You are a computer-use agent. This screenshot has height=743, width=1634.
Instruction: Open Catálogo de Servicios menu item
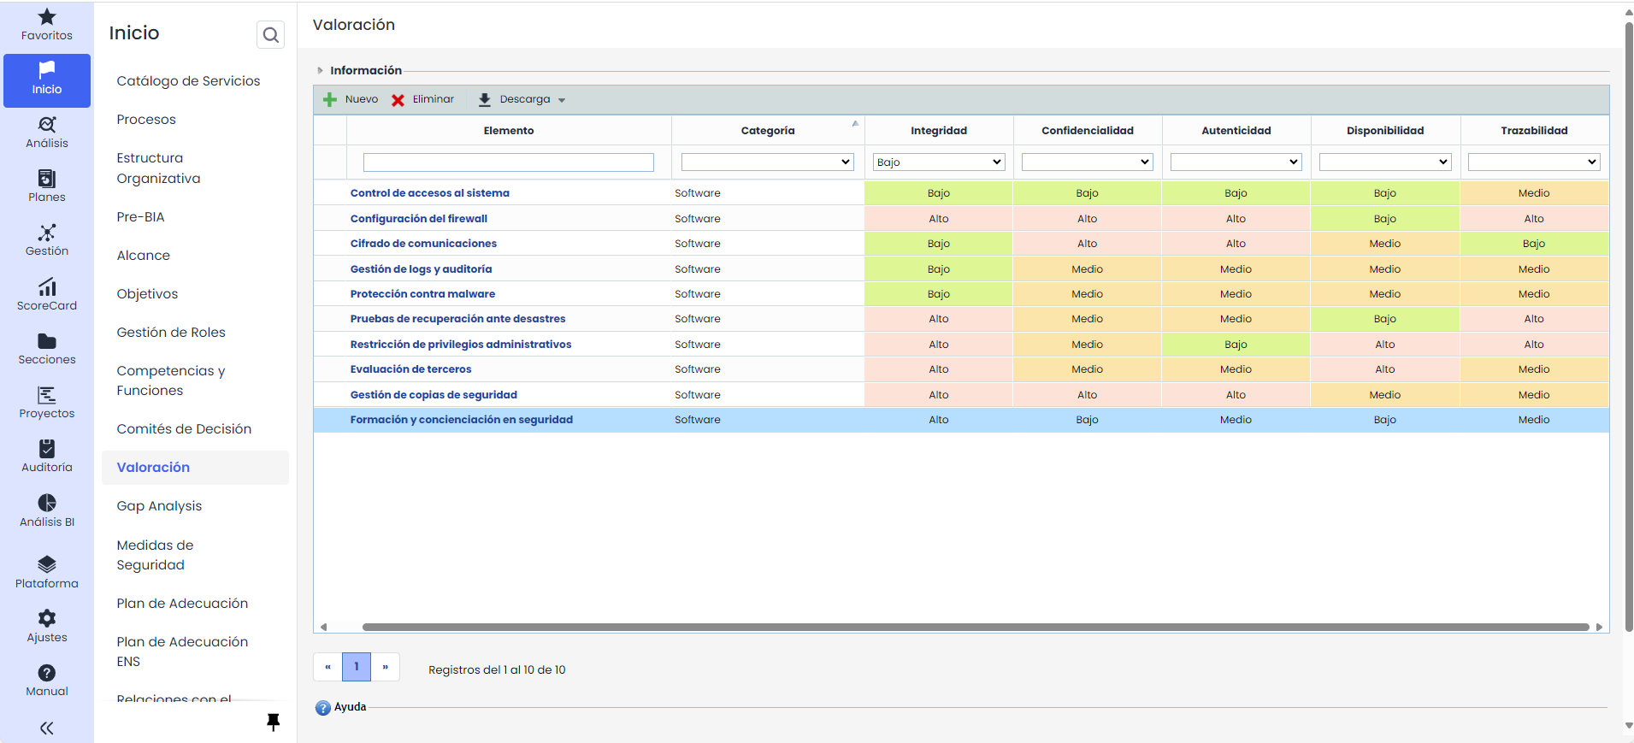tap(188, 81)
